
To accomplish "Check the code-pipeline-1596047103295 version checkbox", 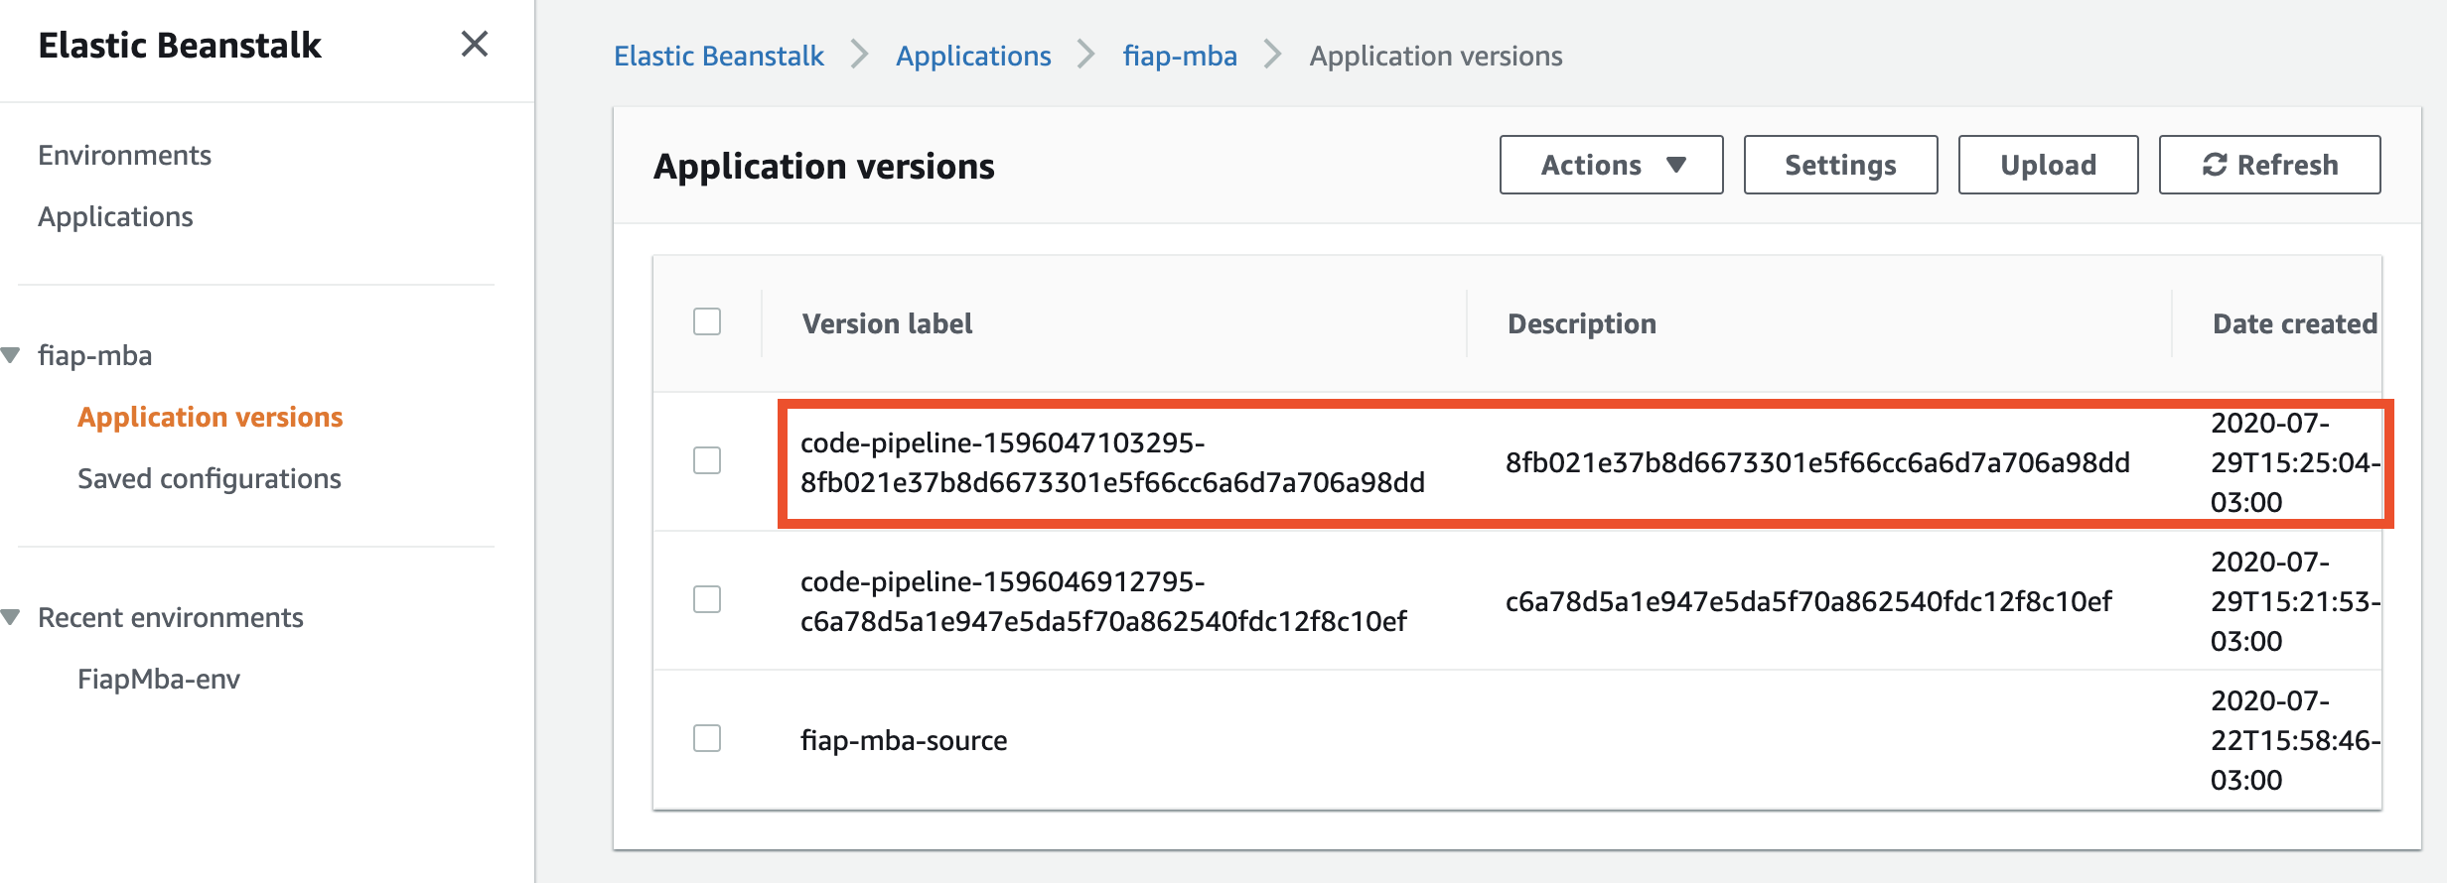I will click(x=707, y=460).
